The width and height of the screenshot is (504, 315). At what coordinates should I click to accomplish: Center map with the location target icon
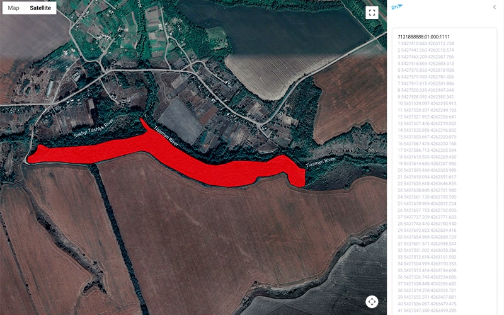[372, 302]
